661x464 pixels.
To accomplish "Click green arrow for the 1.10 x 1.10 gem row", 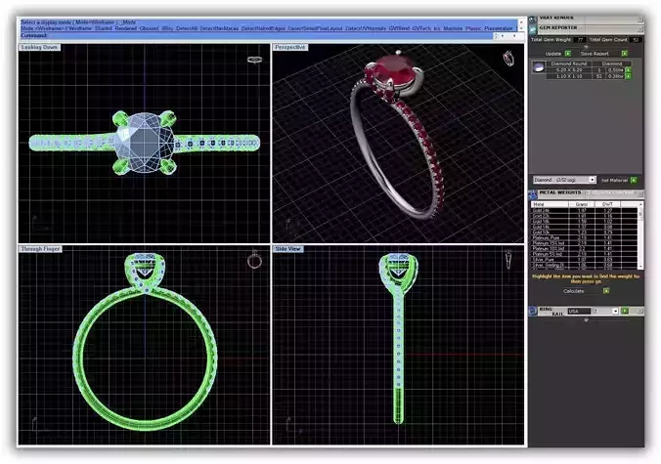I will click(628, 76).
